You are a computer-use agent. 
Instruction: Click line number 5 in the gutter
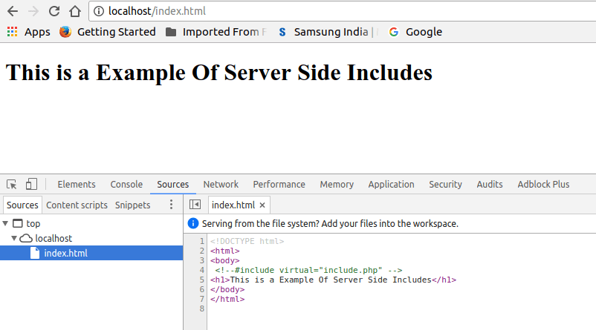(x=202, y=280)
